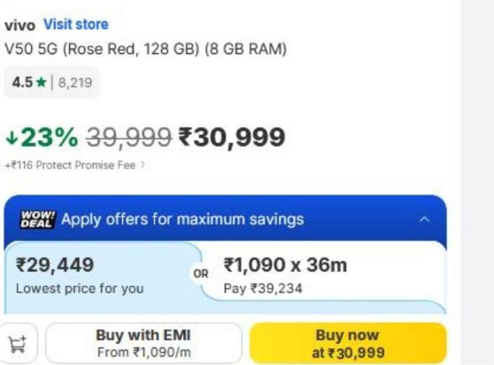Click the struck-through 39,999 original price
Image resolution: width=494 pixels, height=365 pixels.
click(x=129, y=138)
